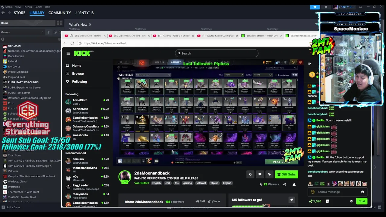Select Palworld in Steam library list

click(x=13, y=61)
